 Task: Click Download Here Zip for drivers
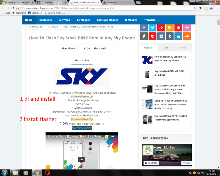pos(82,97)
